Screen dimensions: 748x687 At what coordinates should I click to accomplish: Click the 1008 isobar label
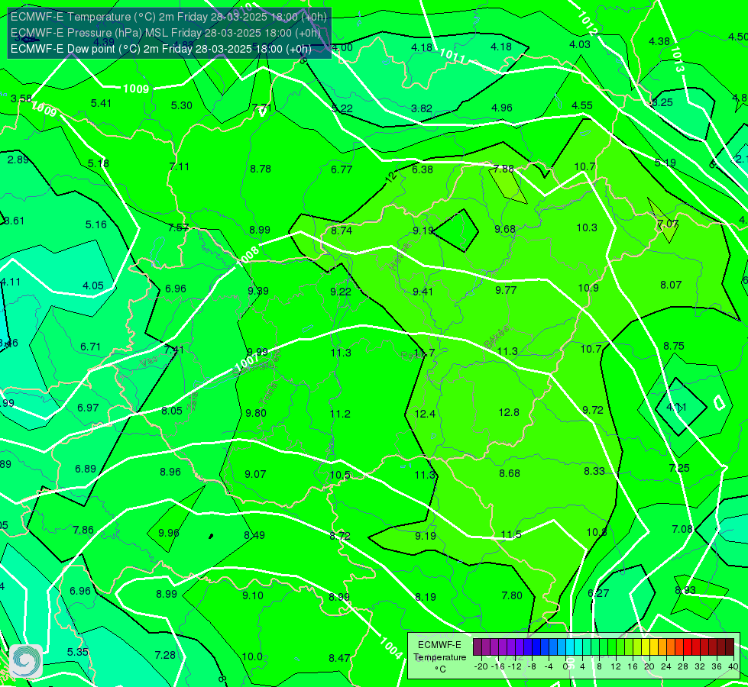coord(248,255)
